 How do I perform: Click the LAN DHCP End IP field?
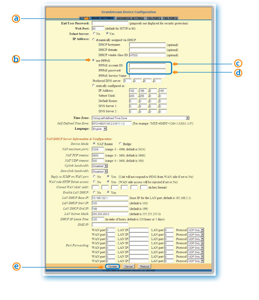pyautogui.click(x=110, y=209)
